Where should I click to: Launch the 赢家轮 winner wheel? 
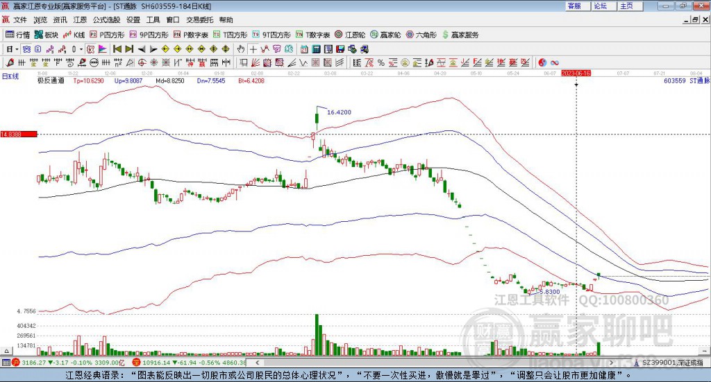pyautogui.click(x=385, y=35)
